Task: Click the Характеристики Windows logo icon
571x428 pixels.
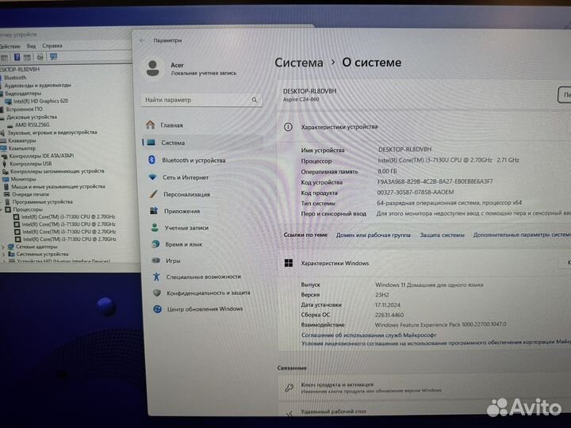Action: 289,263
